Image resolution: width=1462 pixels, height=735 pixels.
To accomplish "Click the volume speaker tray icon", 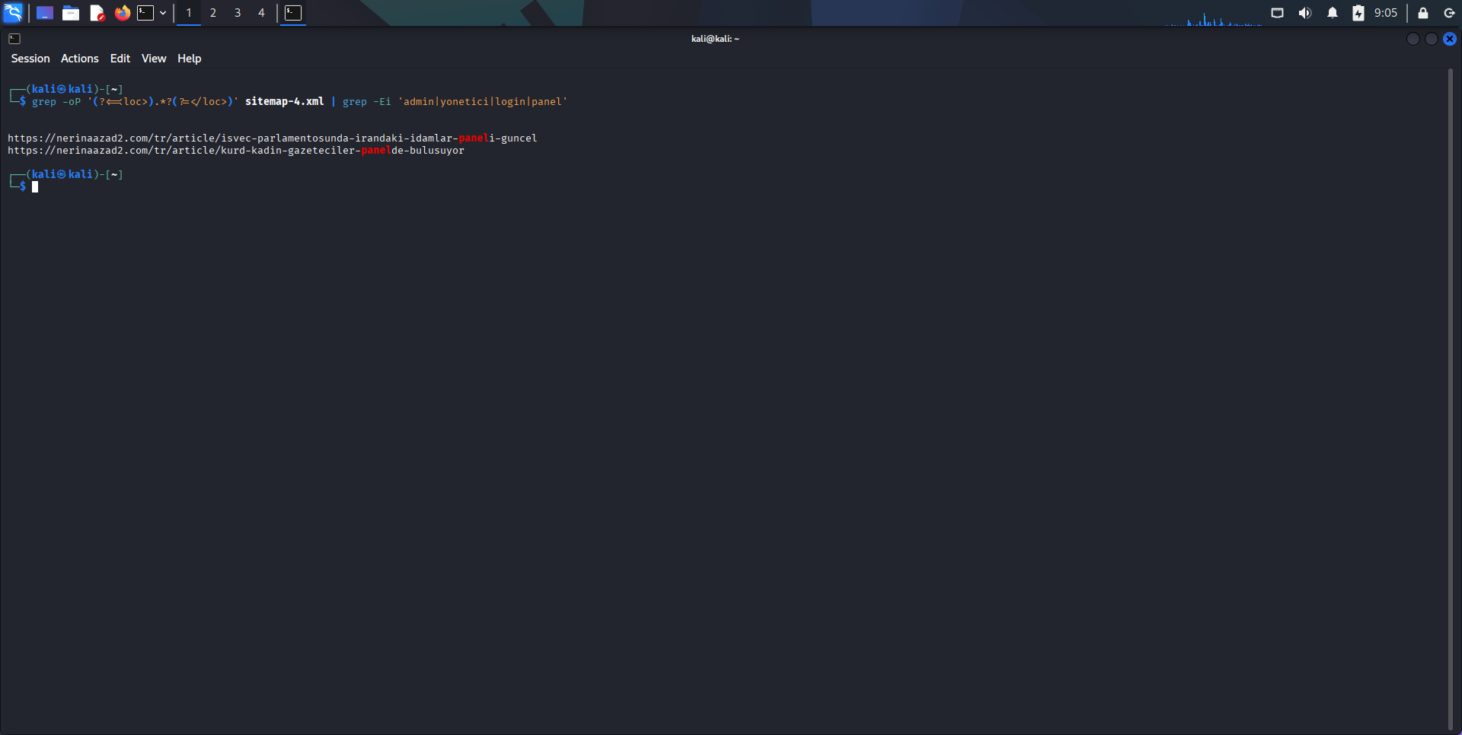I will click(x=1305, y=13).
